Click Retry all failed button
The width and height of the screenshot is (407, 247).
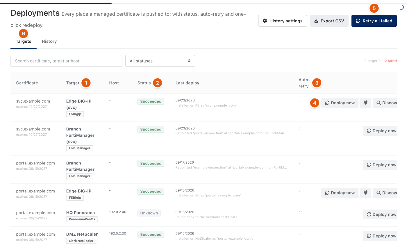(374, 21)
